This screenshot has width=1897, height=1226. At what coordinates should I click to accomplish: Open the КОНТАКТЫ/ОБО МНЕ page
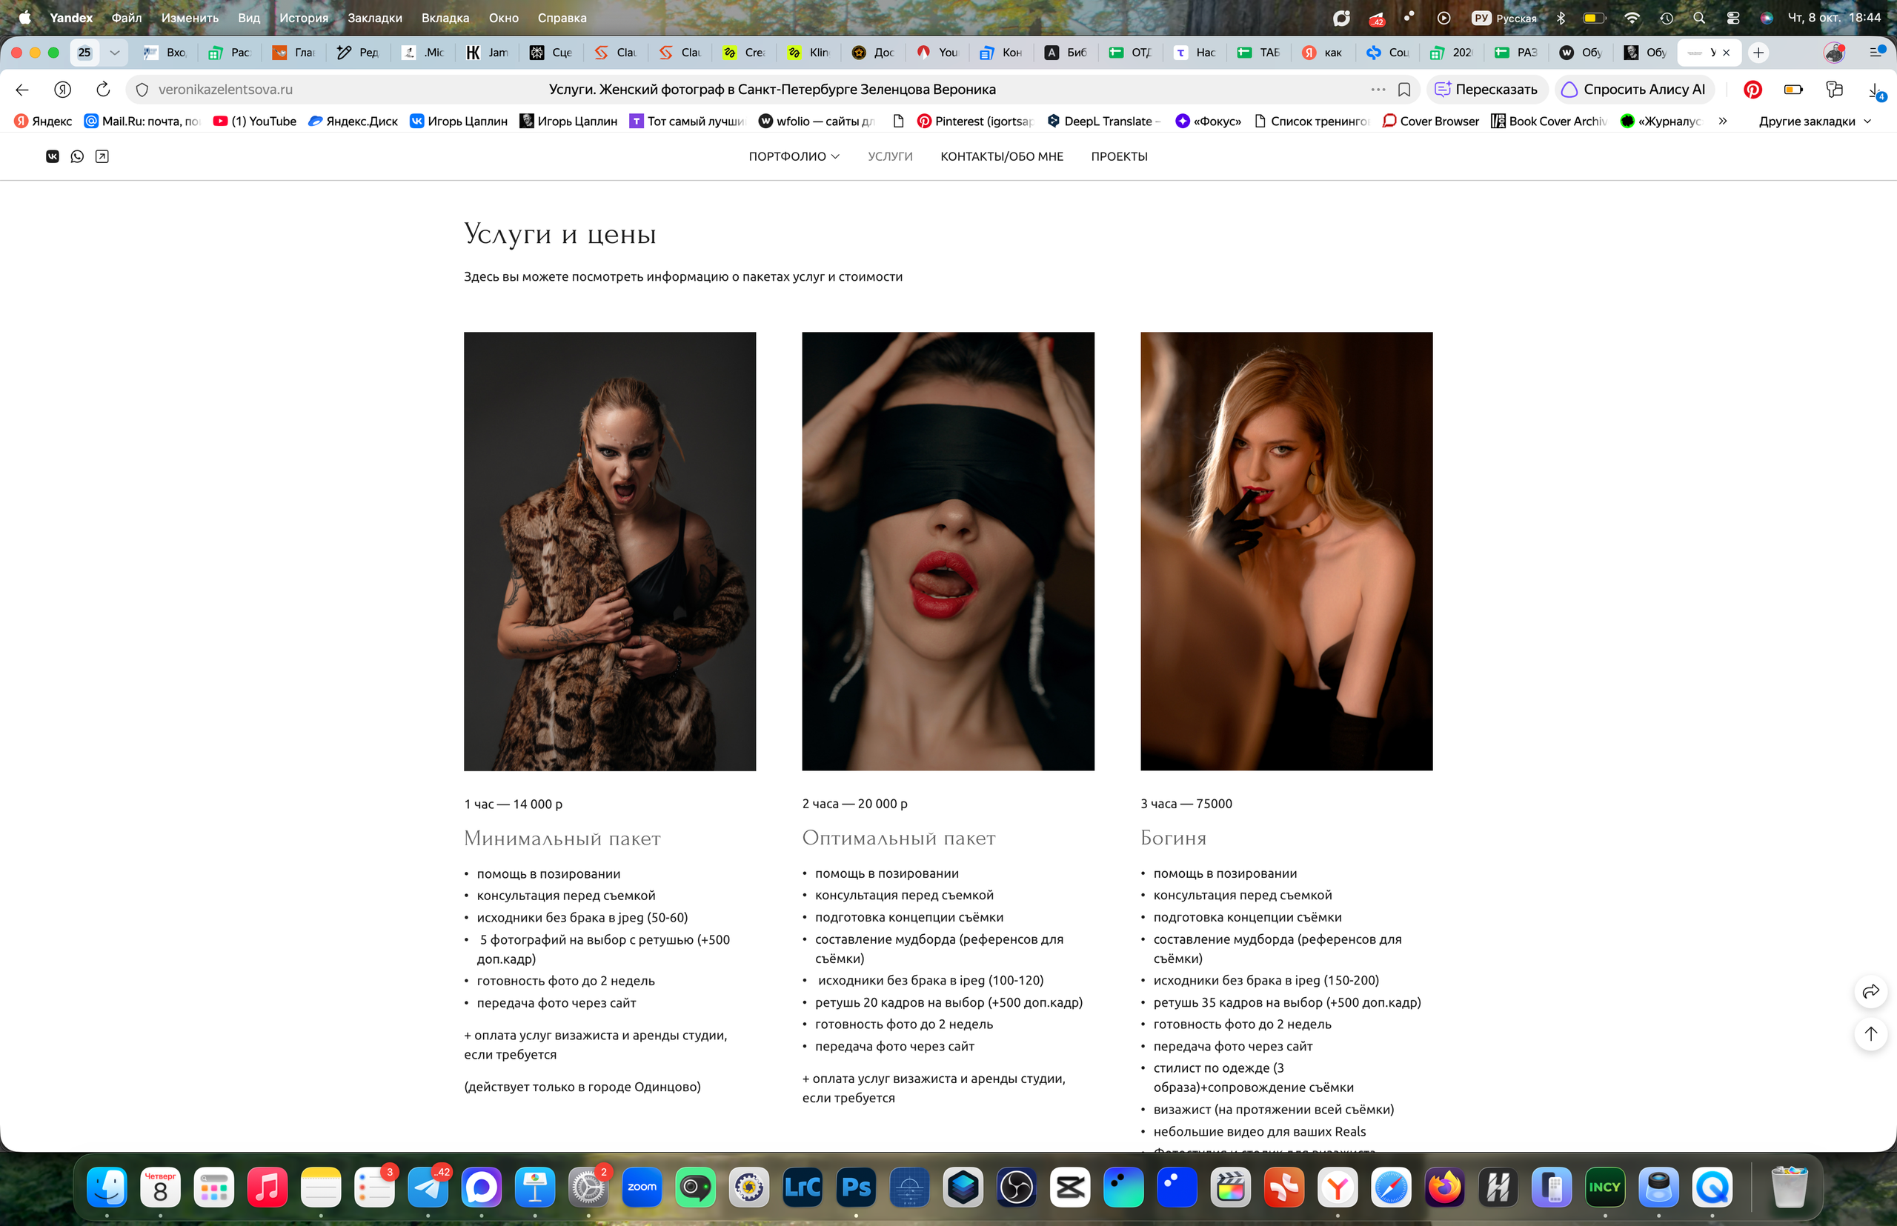[1001, 156]
